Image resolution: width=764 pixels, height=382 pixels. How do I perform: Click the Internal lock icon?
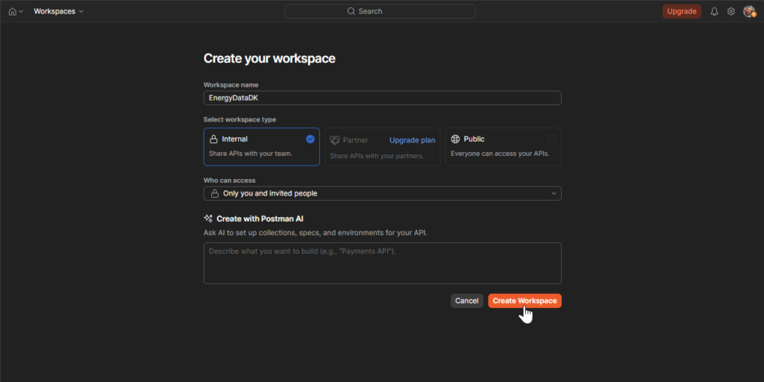pyautogui.click(x=213, y=140)
